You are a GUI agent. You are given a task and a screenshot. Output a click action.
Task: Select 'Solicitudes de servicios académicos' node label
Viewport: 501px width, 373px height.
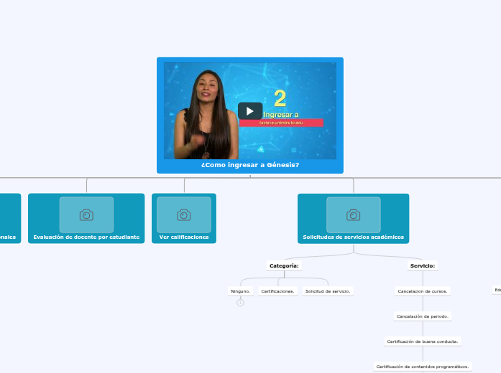353,237
